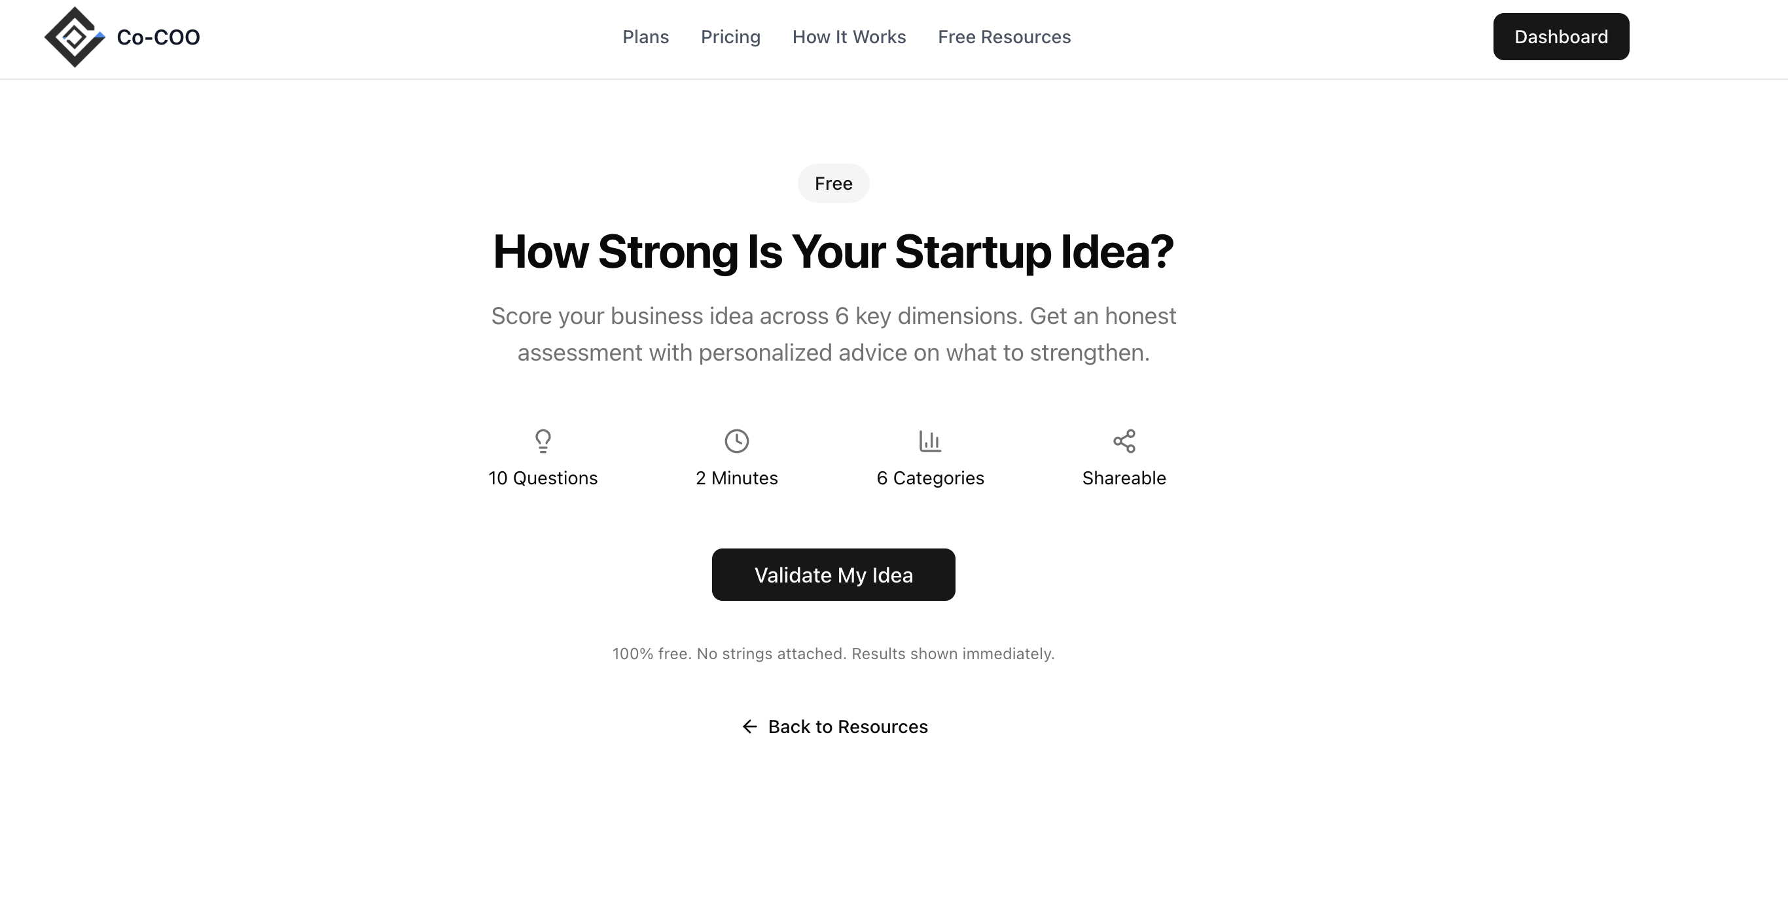Click the clock icon above 2 Minutes

pyautogui.click(x=736, y=441)
